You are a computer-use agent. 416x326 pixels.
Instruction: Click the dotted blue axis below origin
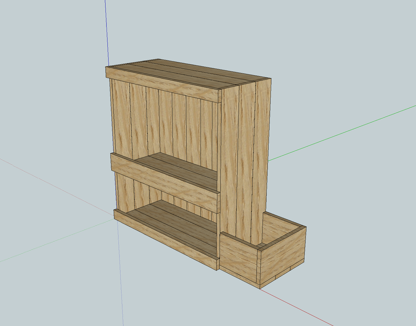click(121, 274)
